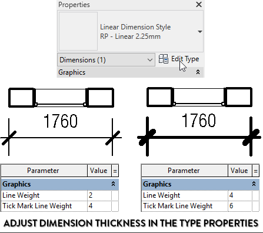Click Tick Mark Line Weight value 4
Screen dimensions: 263x233
[x=99, y=206]
